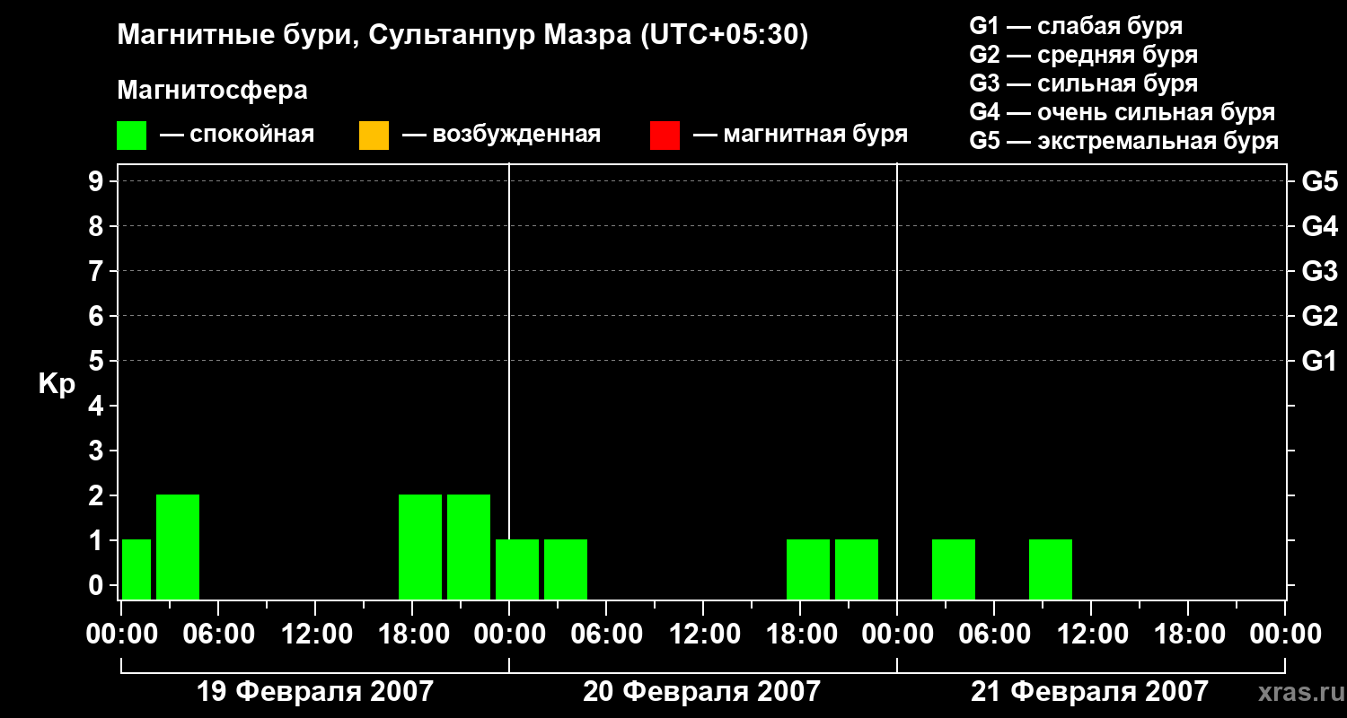Click the 18:00 time label of 20 Февраля
This screenshot has height=718, width=1347.
click(800, 635)
